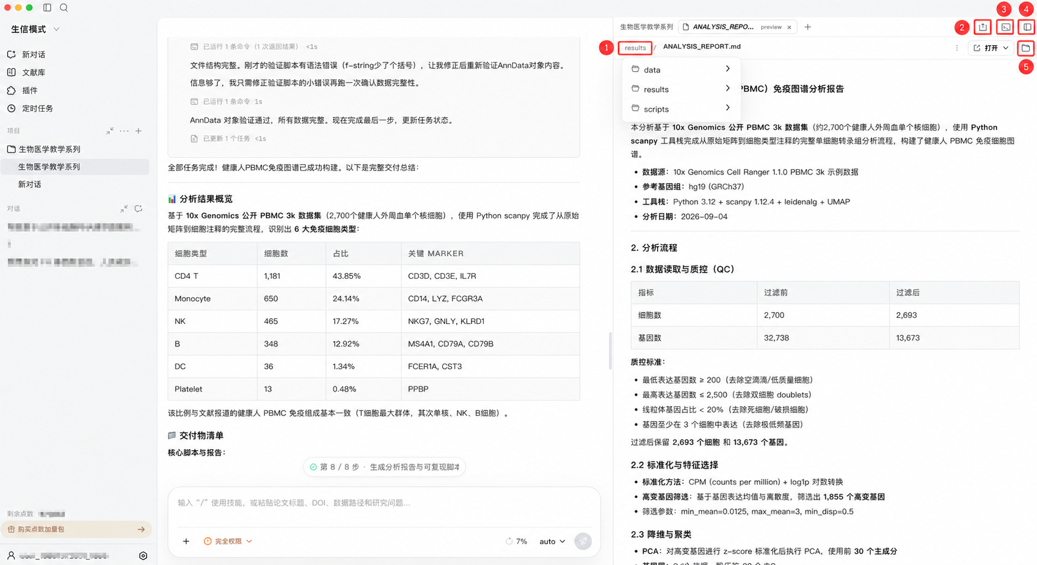1037x565 pixels.
Task: Close the ANALYSIS_REPO... preview tab
Action: point(789,27)
